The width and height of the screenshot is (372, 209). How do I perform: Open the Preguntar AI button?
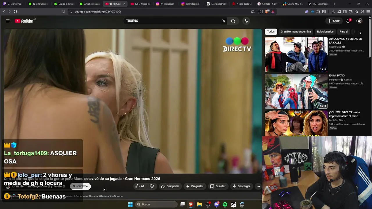click(195, 186)
